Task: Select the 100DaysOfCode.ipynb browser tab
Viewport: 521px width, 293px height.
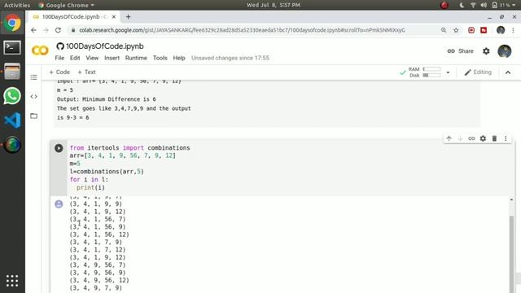Action: [73, 16]
